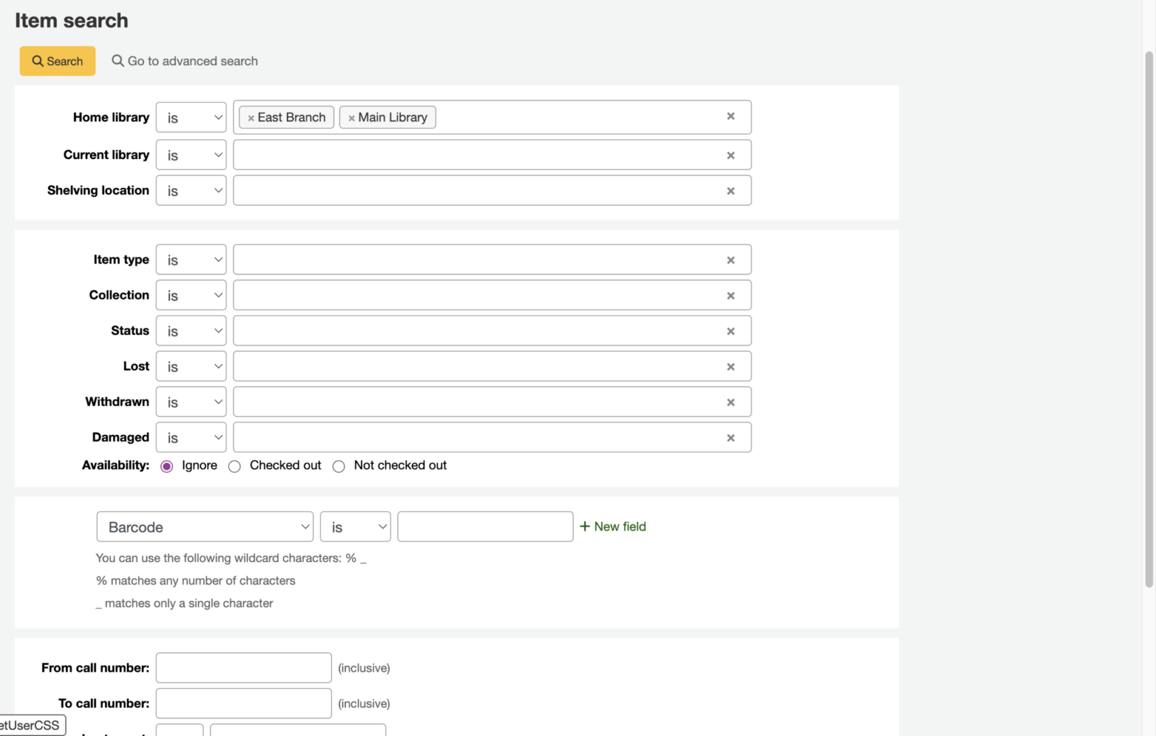Select Not checked out availability option

click(x=339, y=466)
